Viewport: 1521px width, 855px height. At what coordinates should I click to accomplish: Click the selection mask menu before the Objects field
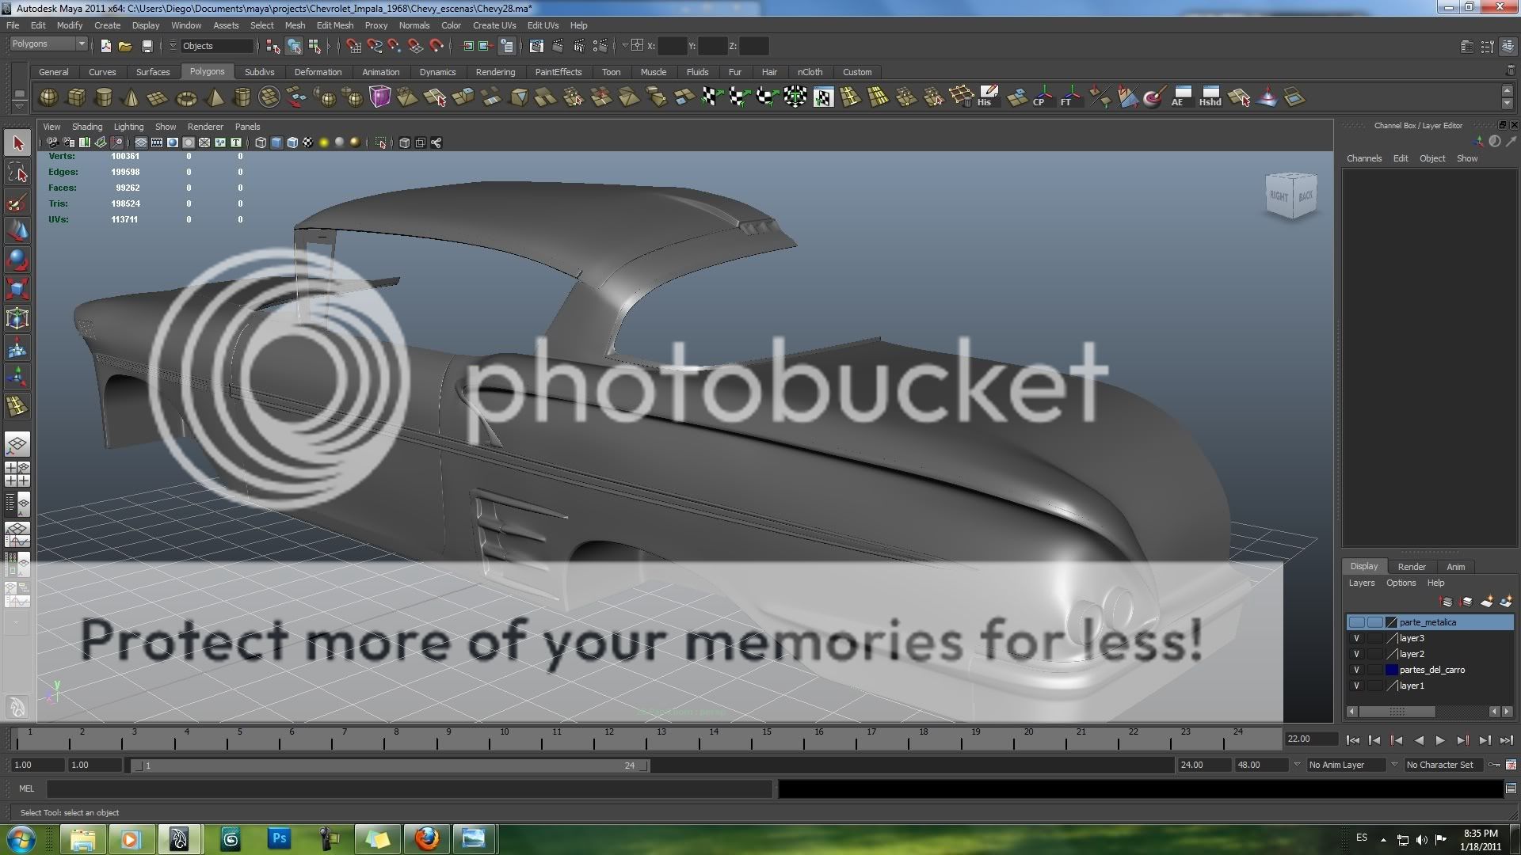[173, 46]
